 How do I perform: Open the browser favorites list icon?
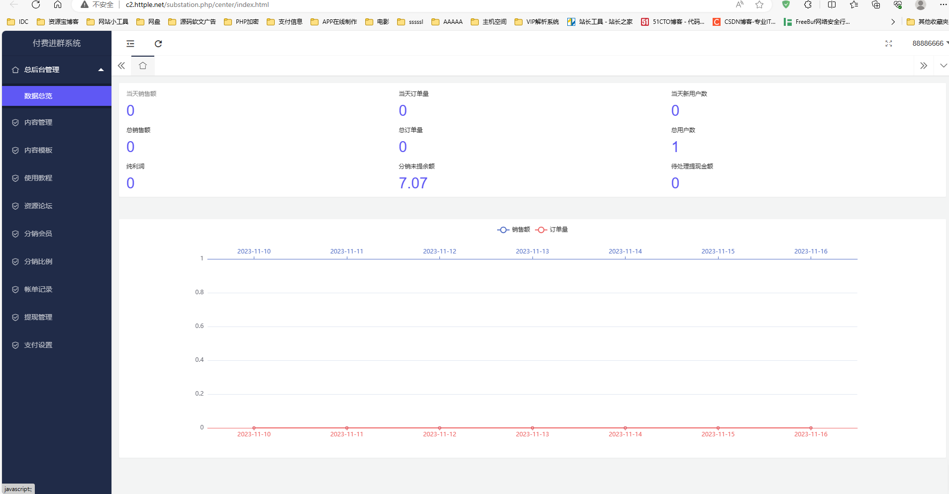point(854,4)
